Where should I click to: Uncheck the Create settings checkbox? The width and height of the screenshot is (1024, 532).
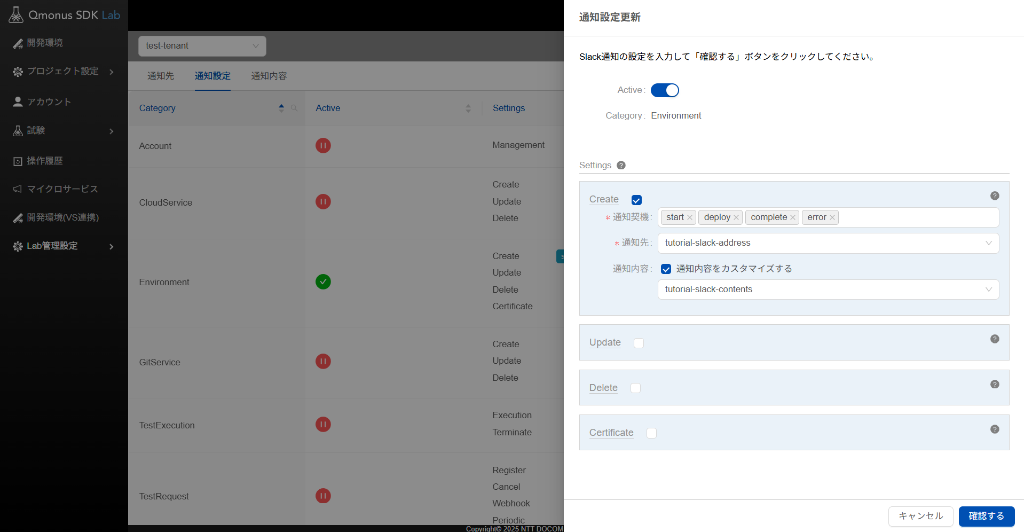636,200
